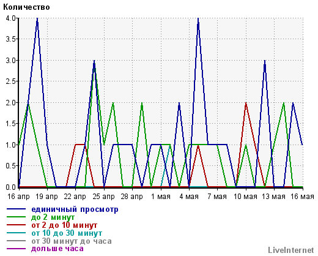Select the от 2 до 10 минут legend label
The image size is (318, 256).
pyautogui.click(x=64, y=225)
